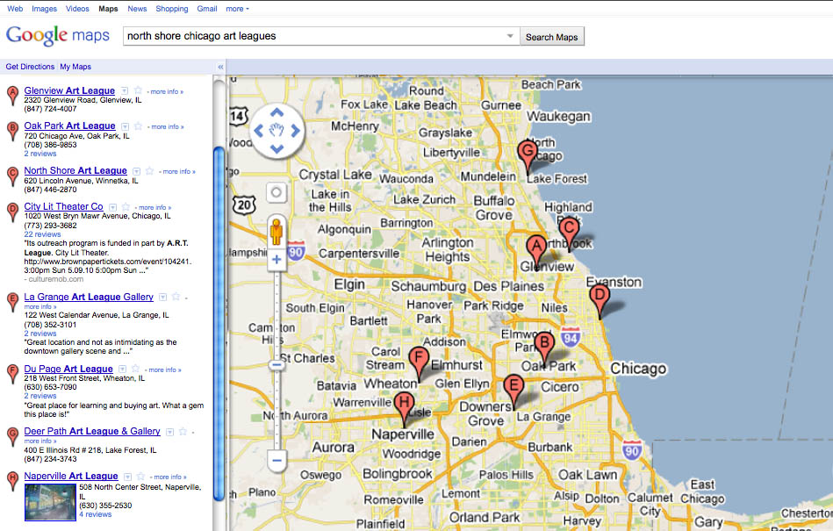Pan the map left with the left arrow
Viewport: 833px width, 531px height.
coord(259,131)
